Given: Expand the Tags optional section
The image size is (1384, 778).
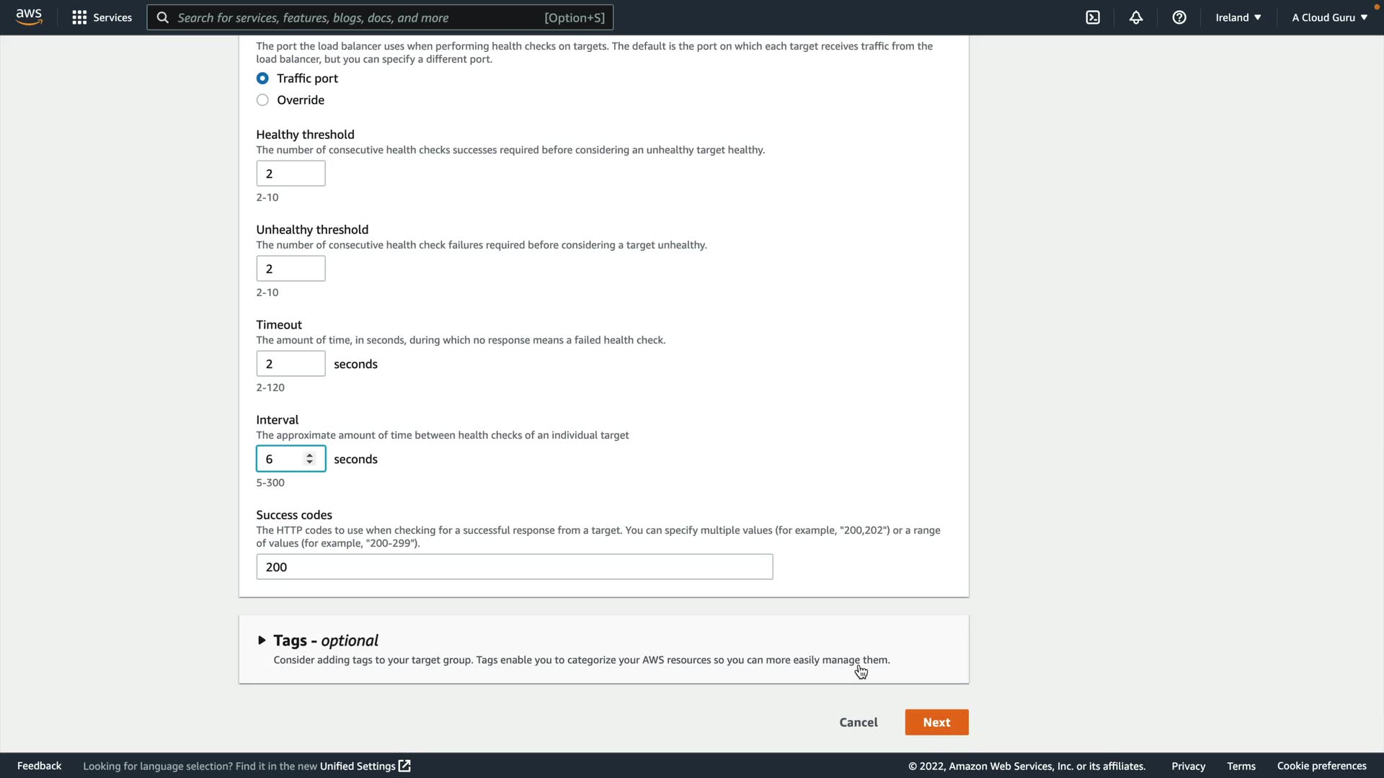Looking at the screenshot, I should click(x=262, y=640).
